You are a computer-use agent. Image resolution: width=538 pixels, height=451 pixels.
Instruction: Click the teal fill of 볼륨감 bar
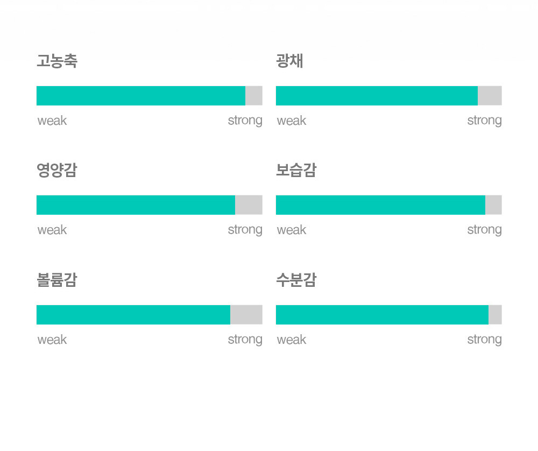pos(133,315)
